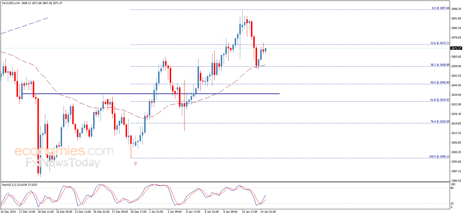
Task: Select the 100.0 @ 2596.12 Fibonacci label
Action: 439,157
